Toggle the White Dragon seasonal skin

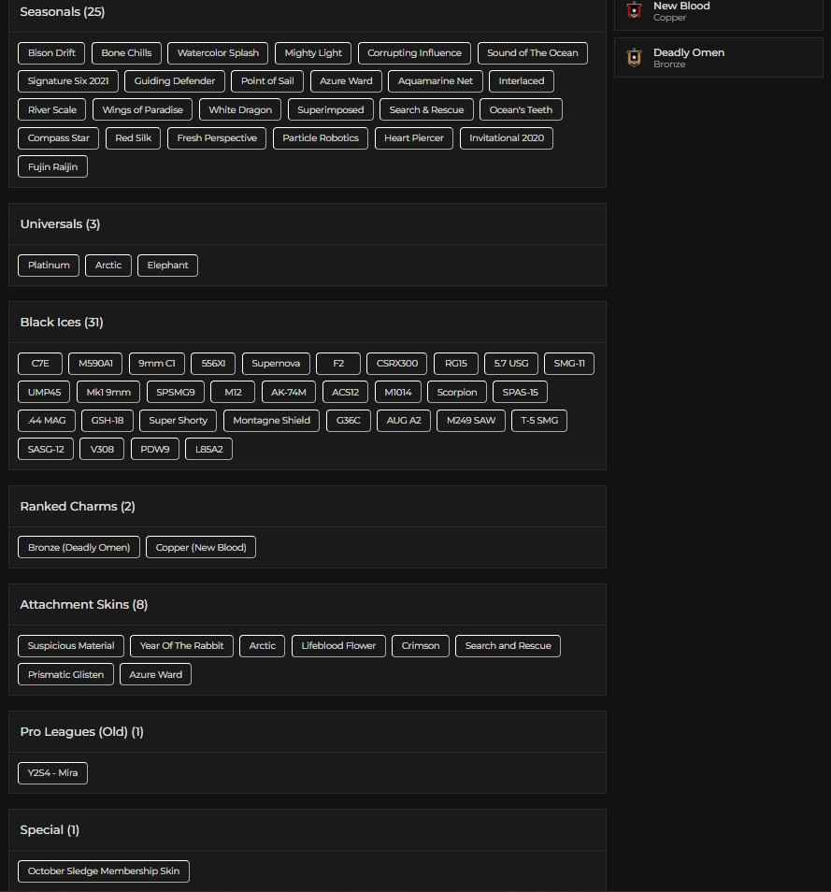click(x=240, y=109)
